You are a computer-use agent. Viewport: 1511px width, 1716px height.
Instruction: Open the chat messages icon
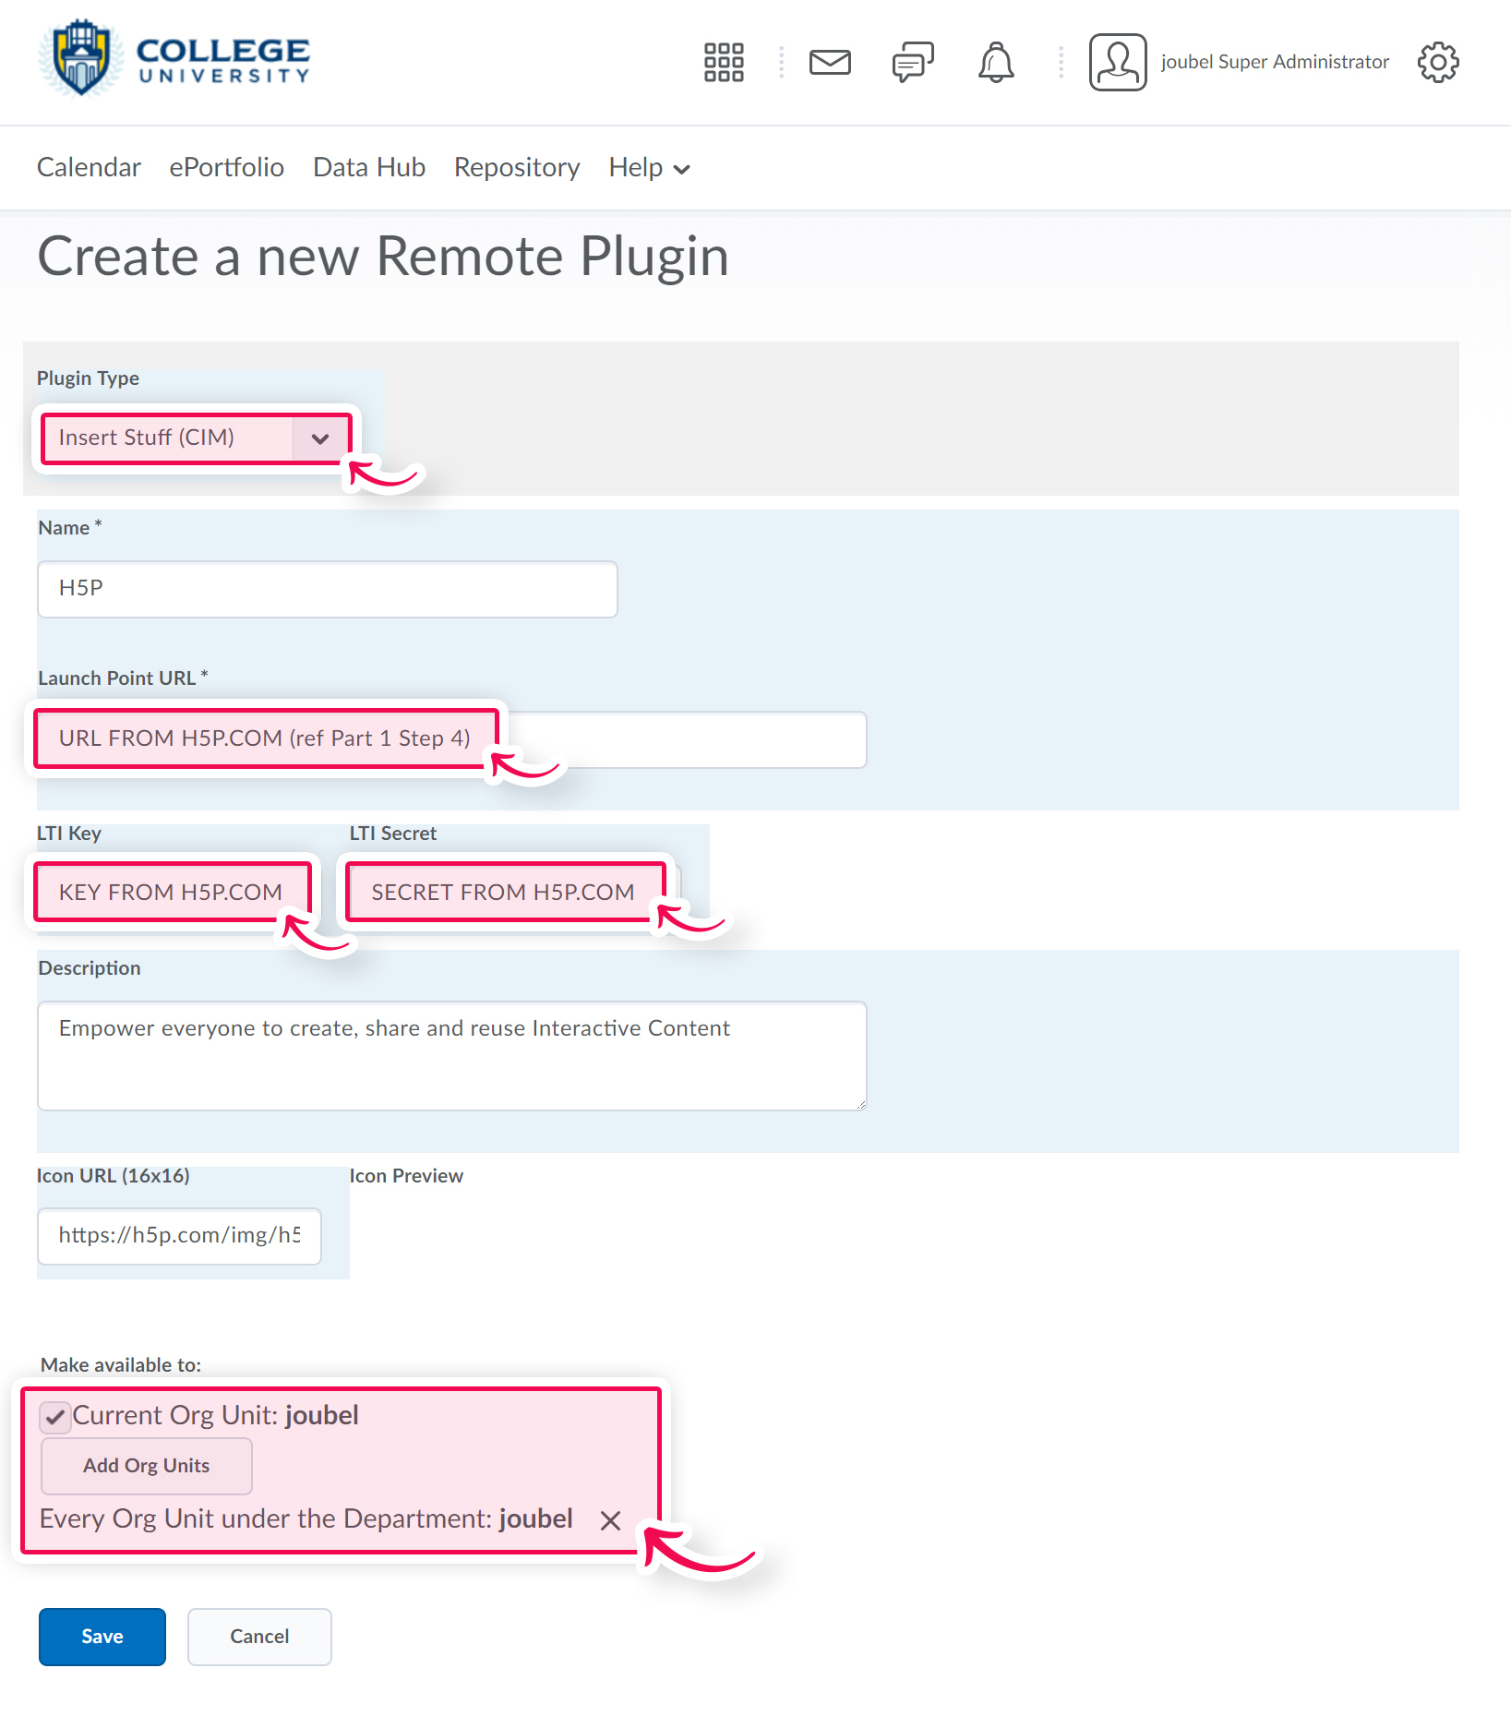point(912,62)
